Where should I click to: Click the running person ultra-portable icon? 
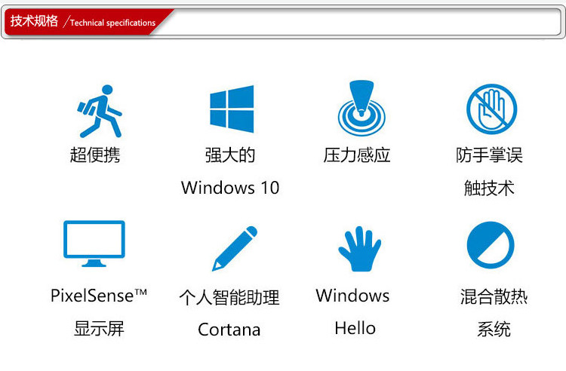(x=100, y=111)
